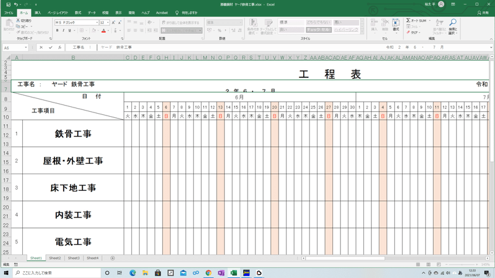Viewport: 495px width, 278px height.
Task: Switch to the Acrobat tab
Action: point(162,13)
